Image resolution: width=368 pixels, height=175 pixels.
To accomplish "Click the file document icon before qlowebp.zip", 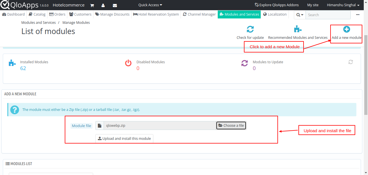I will tap(100, 126).
